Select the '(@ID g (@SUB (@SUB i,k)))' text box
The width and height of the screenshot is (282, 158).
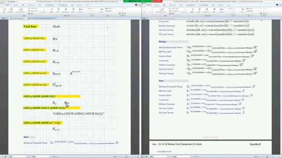point(52,97)
